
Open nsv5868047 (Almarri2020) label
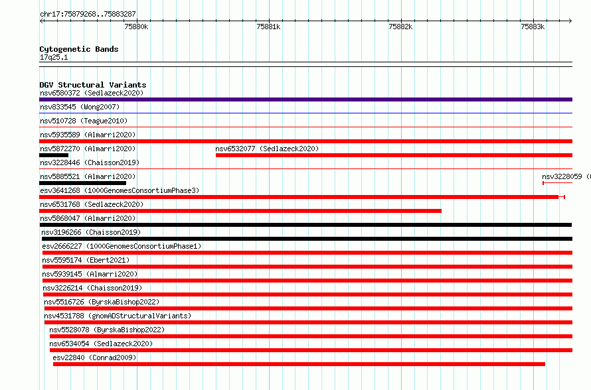point(88,218)
